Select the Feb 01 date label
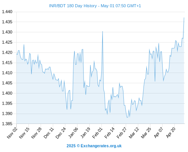This screenshot has width=188, height=152. point(97,133)
